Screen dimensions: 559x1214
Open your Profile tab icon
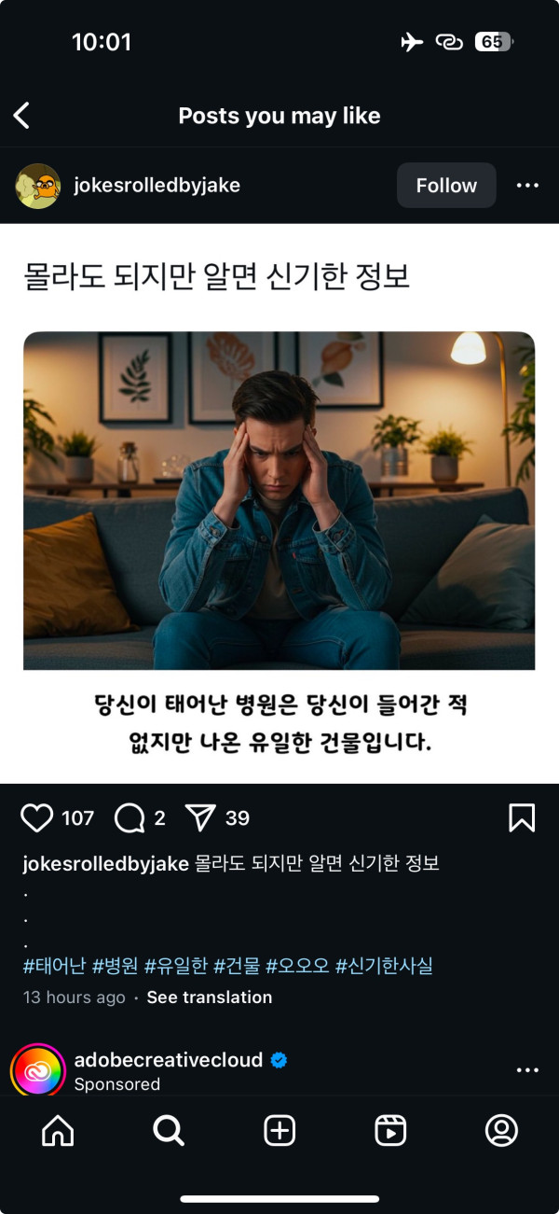click(x=501, y=1131)
